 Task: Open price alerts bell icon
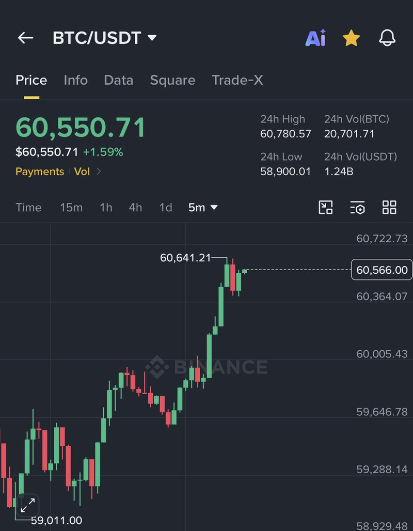coord(387,38)
